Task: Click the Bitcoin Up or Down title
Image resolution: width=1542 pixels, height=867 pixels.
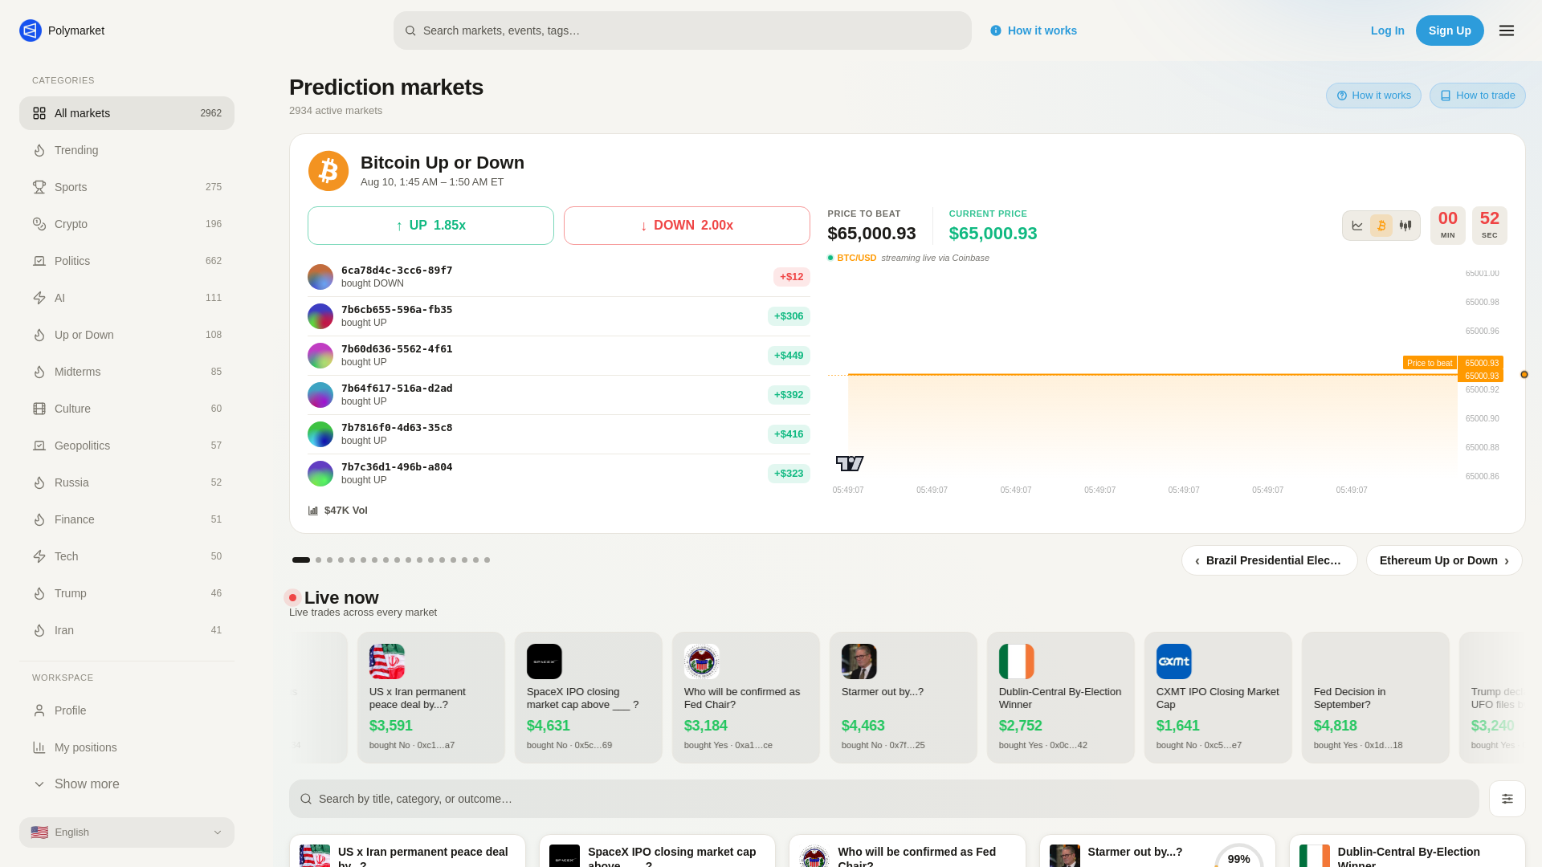Action: pos(443,163)
